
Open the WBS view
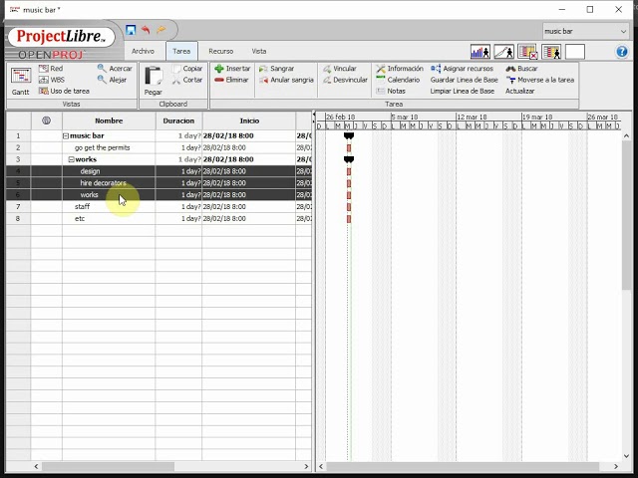[52, 80]
